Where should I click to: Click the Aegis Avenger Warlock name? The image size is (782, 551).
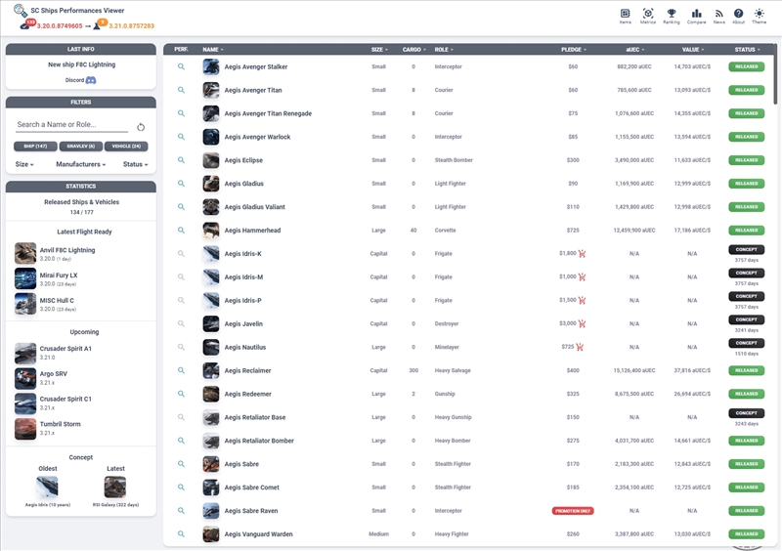point(257,137)
